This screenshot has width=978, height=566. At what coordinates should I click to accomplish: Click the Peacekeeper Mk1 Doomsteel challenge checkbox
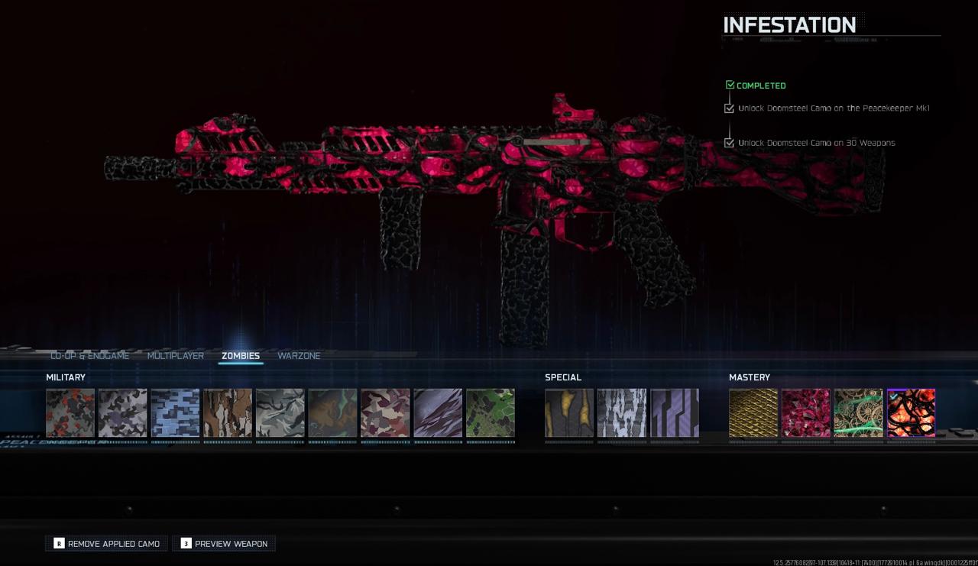coord(730,108)
